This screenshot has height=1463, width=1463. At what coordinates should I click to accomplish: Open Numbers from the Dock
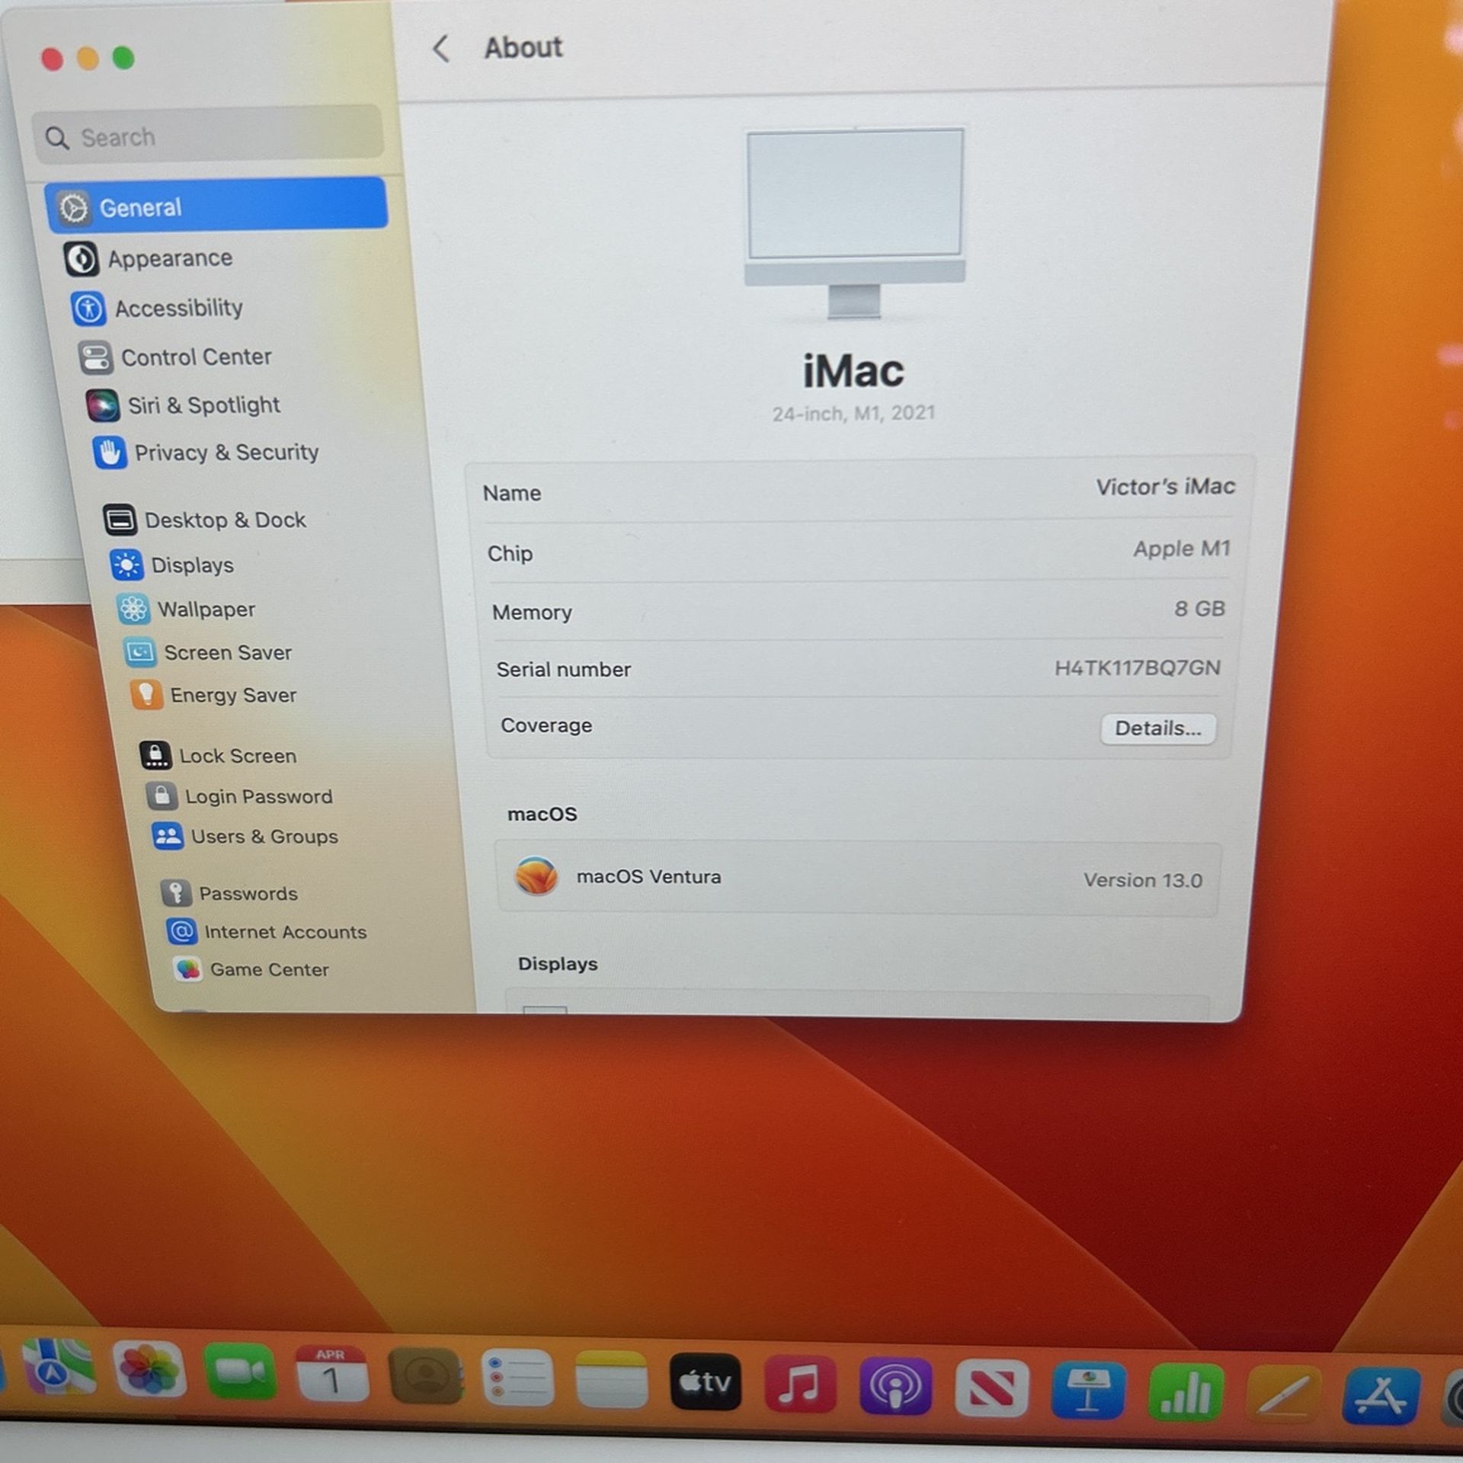click(x=1186, y=1392)
